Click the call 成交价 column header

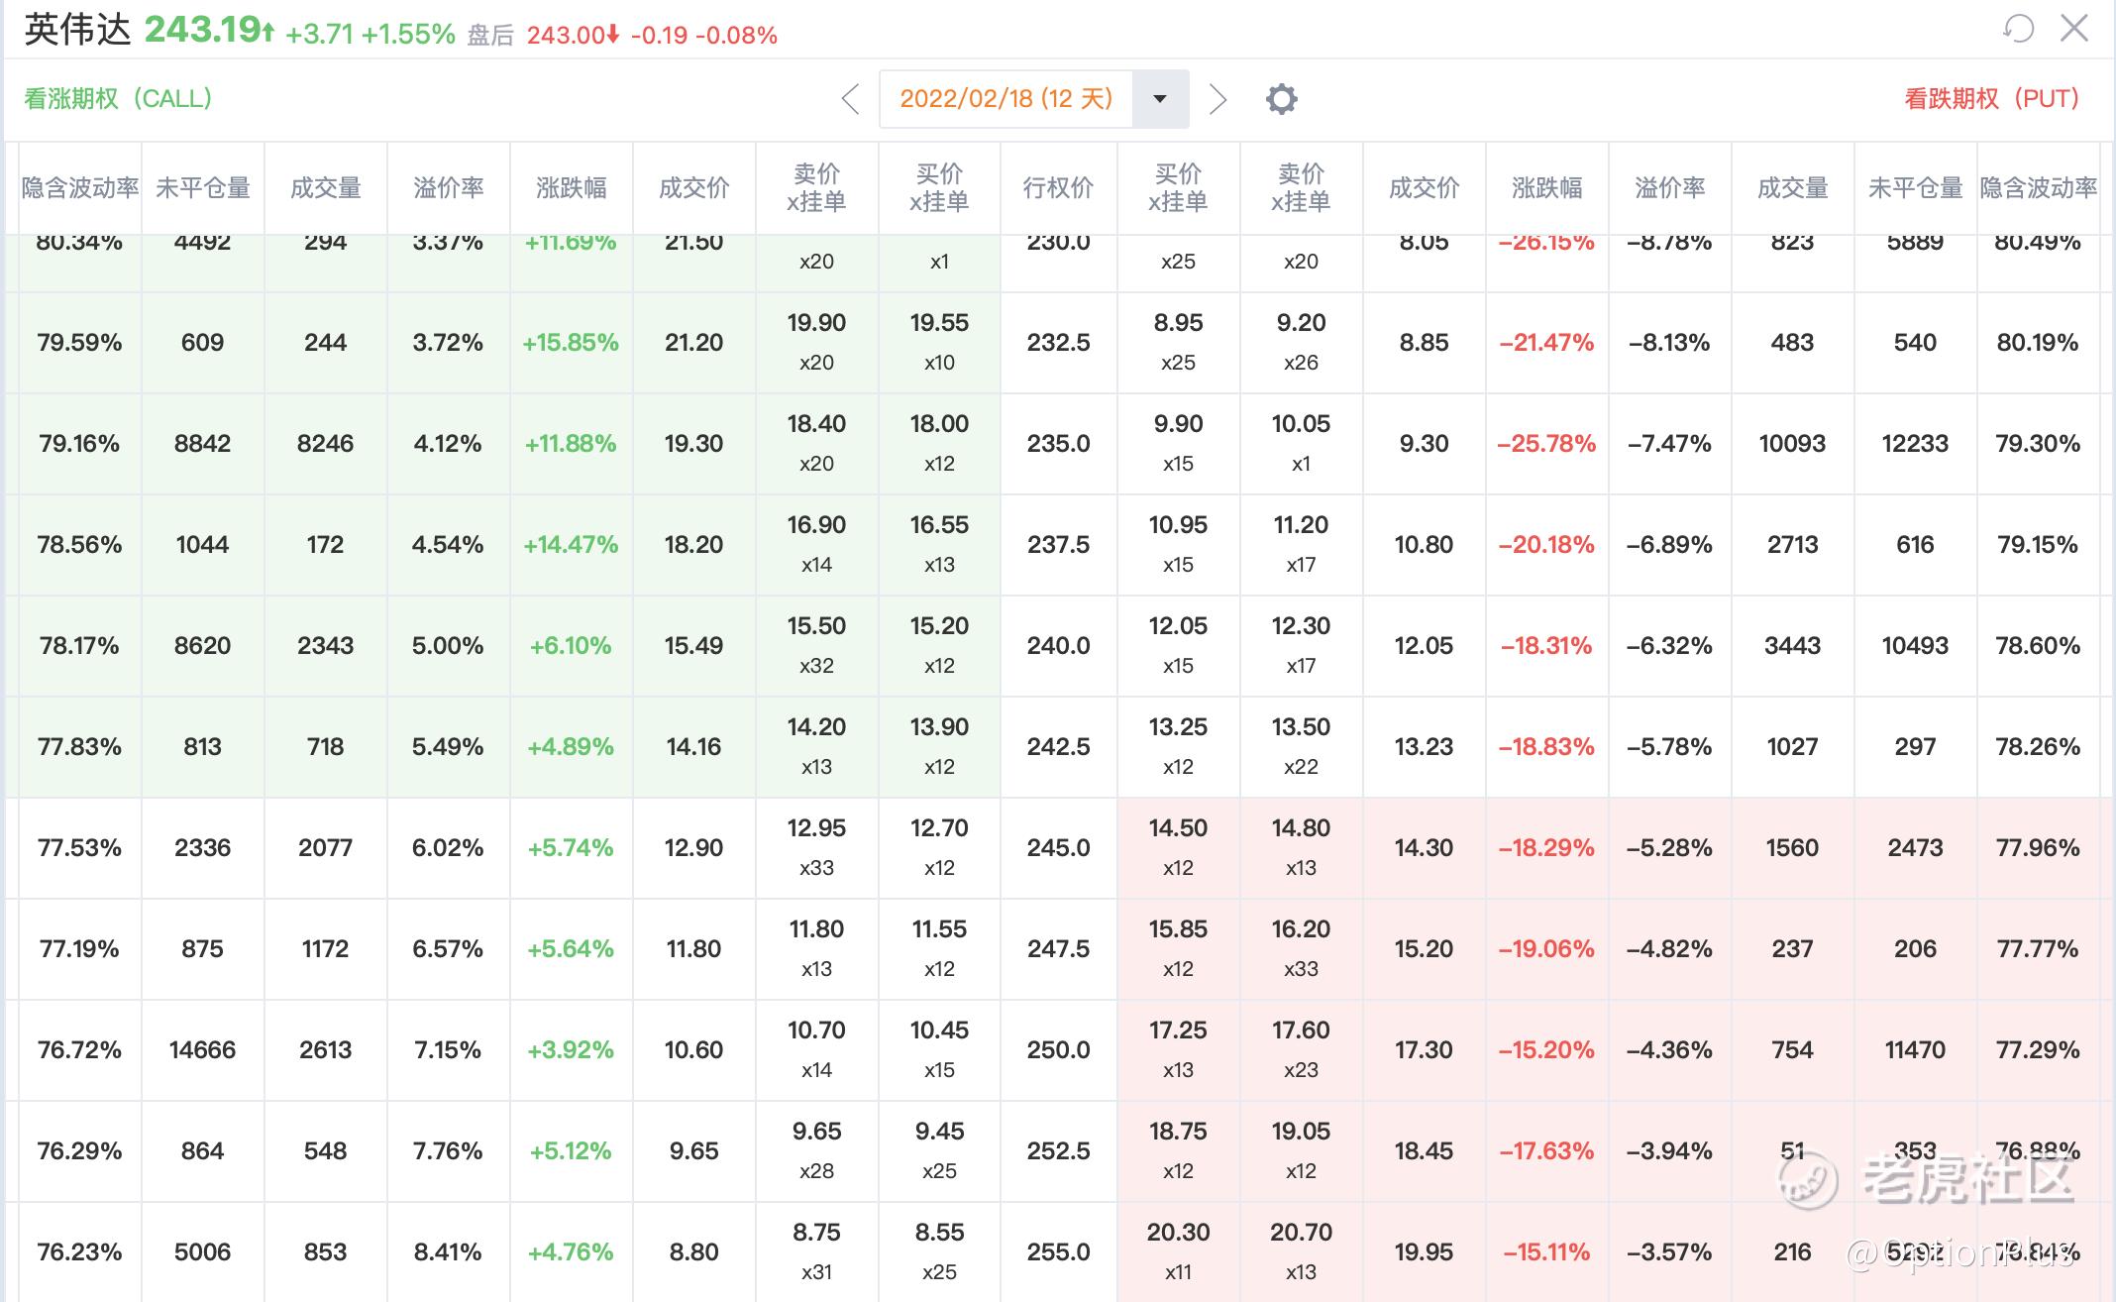694,188
